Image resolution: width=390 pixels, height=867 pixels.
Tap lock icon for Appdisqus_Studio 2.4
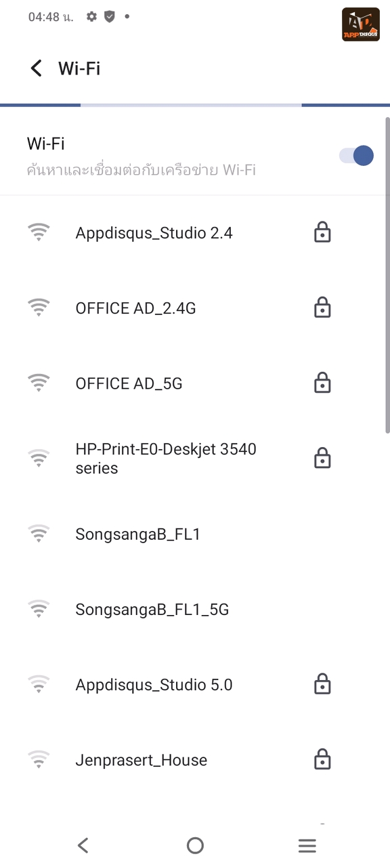[x=322, y=232]
